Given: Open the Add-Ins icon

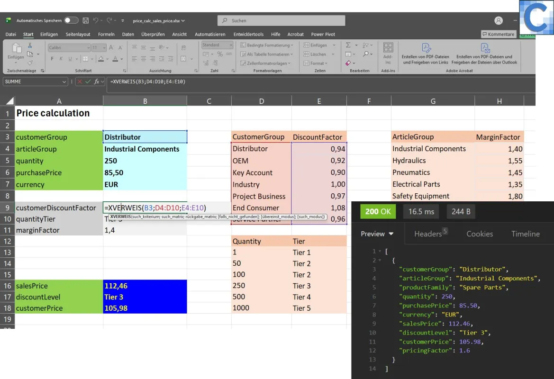Looking at the screenshot, I should (388, 53).
